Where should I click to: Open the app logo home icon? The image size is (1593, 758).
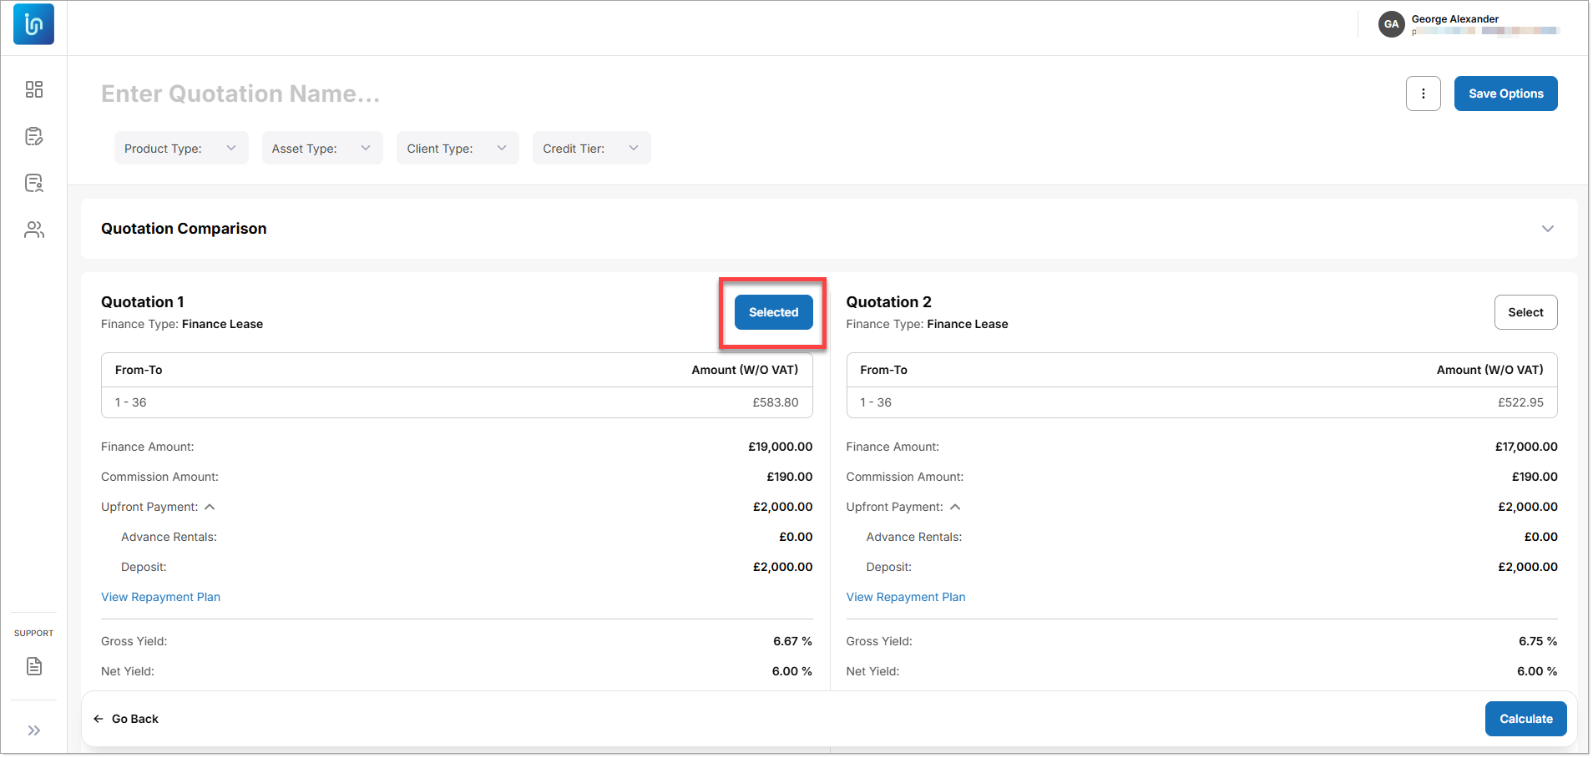click(x=33, y=24)
